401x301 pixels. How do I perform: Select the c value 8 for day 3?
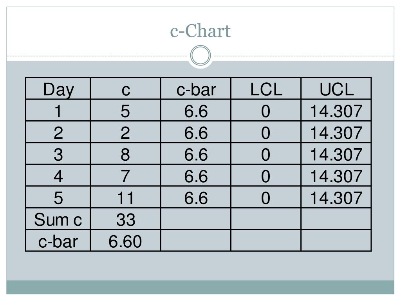coord(126,154)
